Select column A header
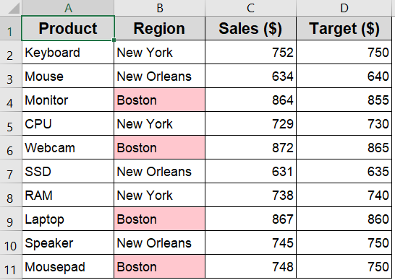 pyautogui.click(x=68, y=8)
